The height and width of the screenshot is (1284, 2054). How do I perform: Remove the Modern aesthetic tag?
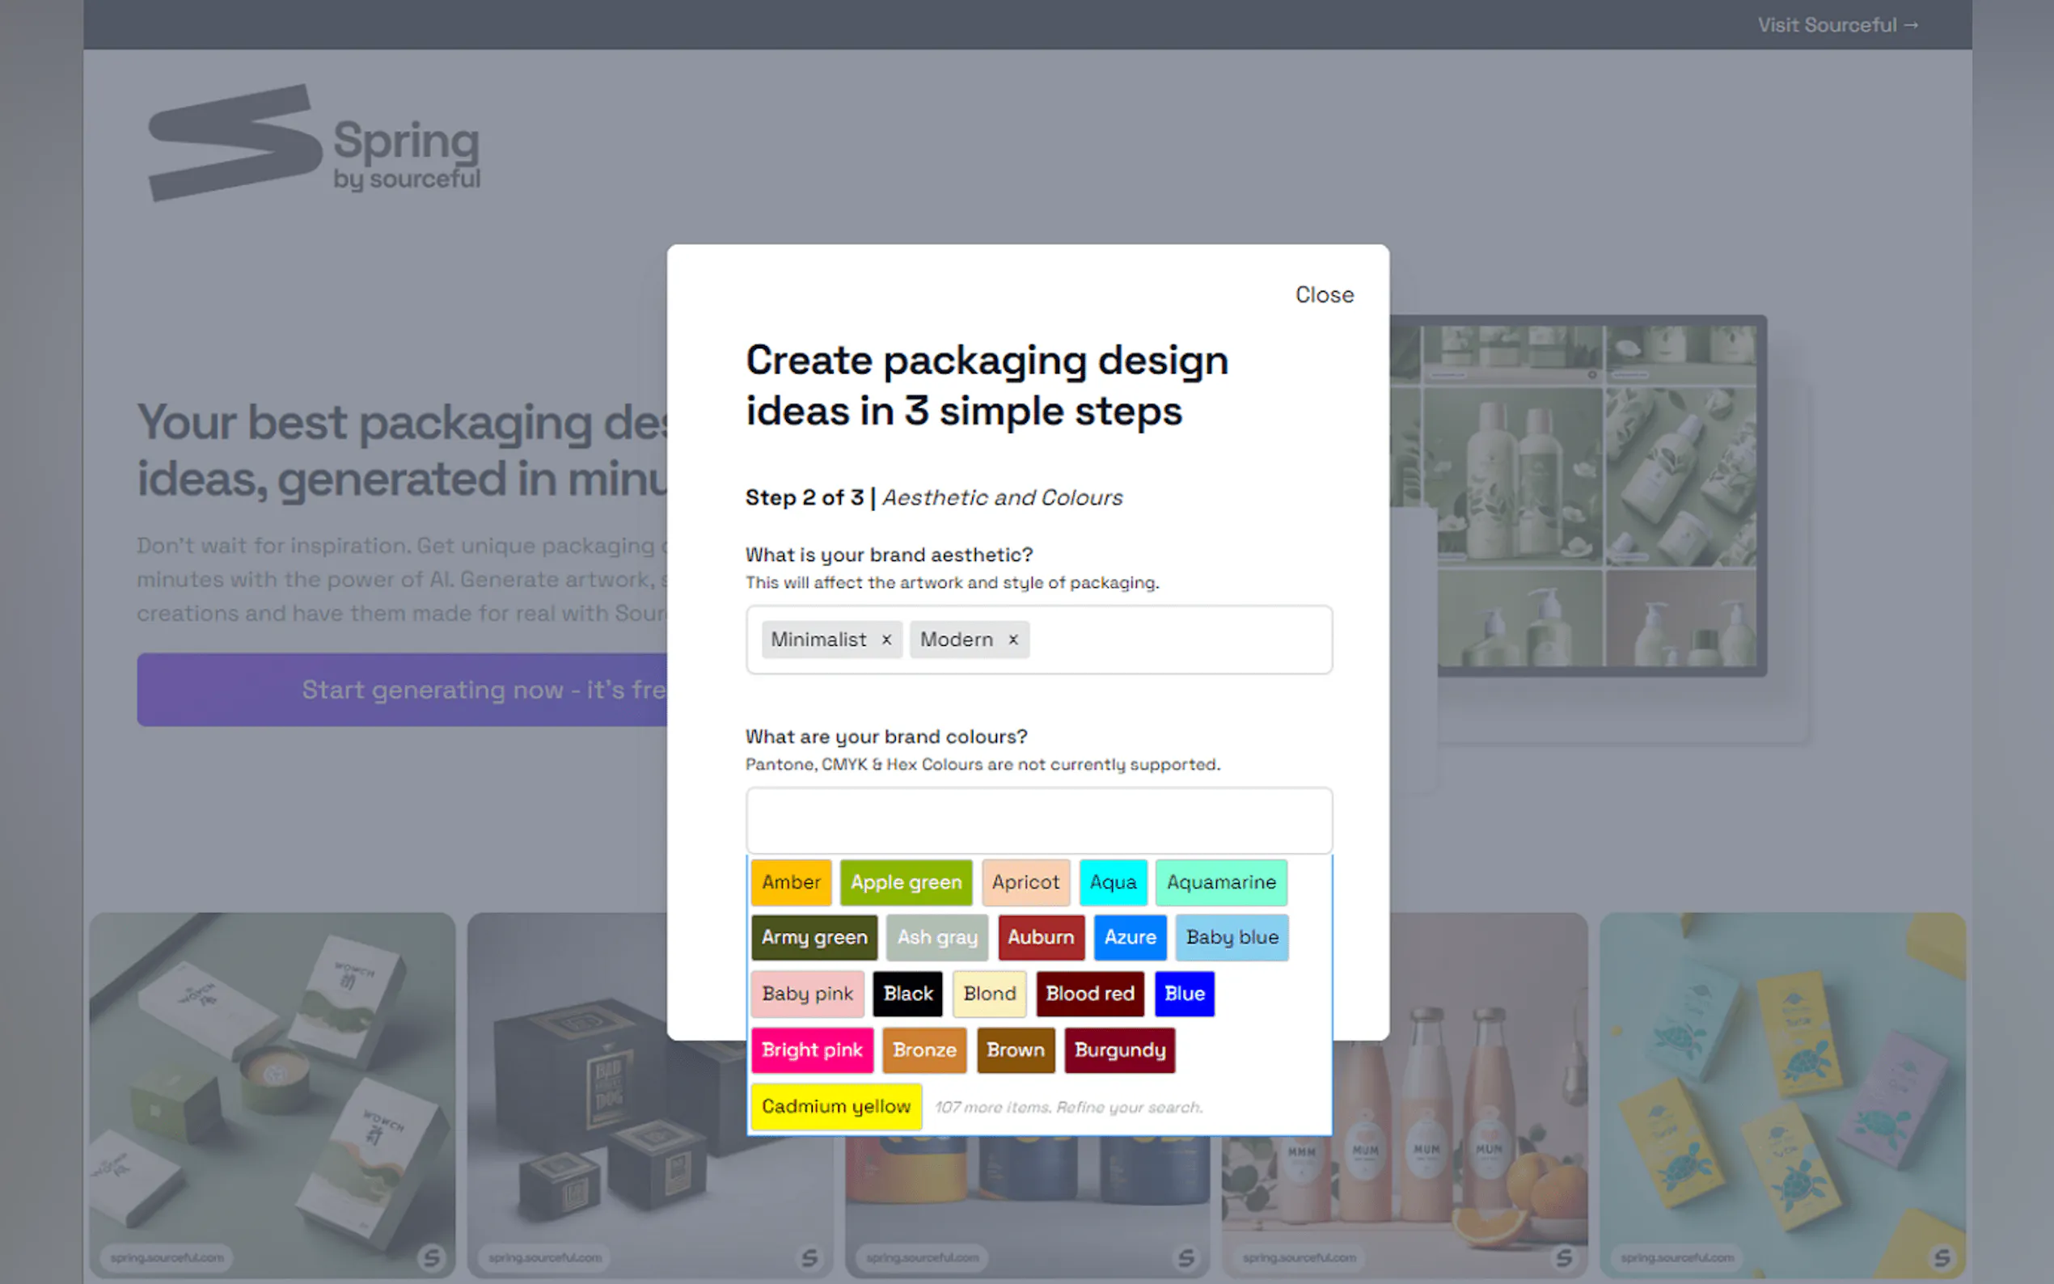pyautogui.click(x=1012, y=640)
